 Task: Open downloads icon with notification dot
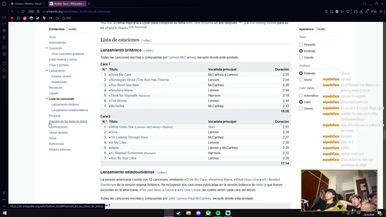(367, 11)
